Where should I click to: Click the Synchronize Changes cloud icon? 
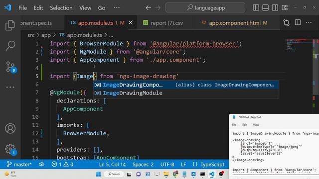[41, 164]
